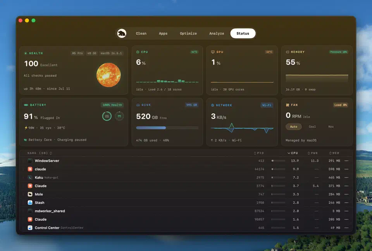Open more options for Stash row
This screenshot has height=251, width=372.
(346, 203)
